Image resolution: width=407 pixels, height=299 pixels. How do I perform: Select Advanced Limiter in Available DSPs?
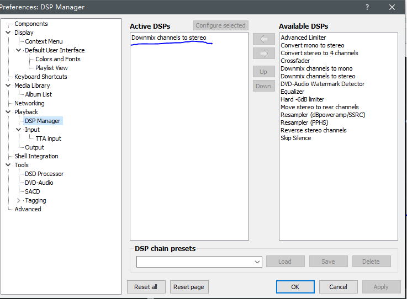[x=303, y=38]
